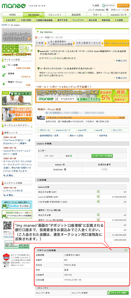Click 口座間の資金移動 in the submenu

tap(44, 20)
